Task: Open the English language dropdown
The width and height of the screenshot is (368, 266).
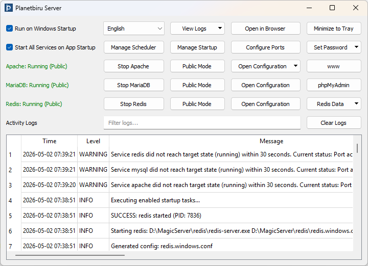Action: pyautogui.click(x=134, y=29)
